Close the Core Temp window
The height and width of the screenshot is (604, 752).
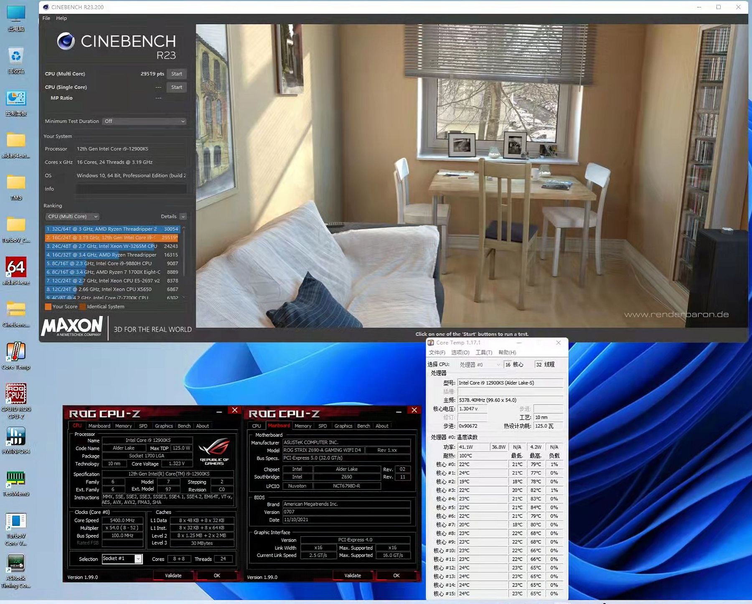point(559,343)
